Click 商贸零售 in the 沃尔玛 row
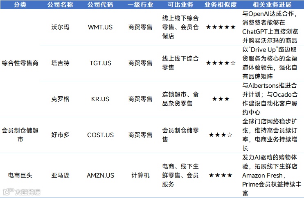 [140, 27]
